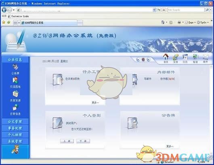Open 更多 link in 待办工作 panel
Image resolution: width=214 pixels, height=165 pixels.
(95, 102)
